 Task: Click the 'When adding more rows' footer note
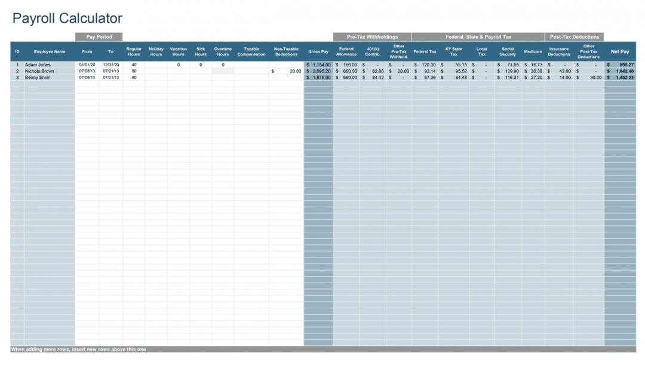pos(78,349)
